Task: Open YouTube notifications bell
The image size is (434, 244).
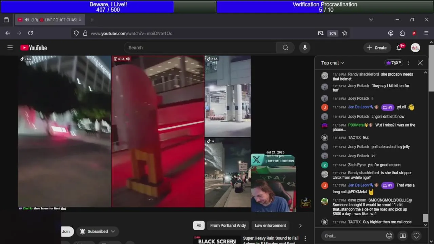Action: [x=399, y=48]
